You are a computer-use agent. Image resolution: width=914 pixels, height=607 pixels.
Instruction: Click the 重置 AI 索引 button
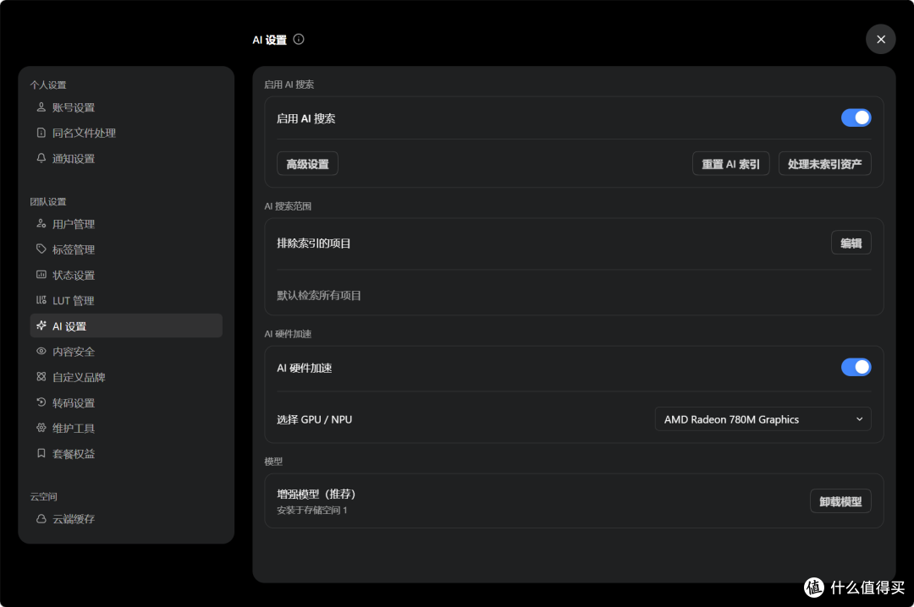pos(730,164)
